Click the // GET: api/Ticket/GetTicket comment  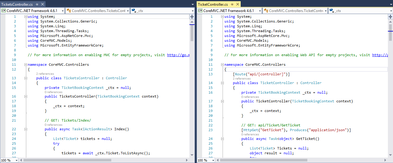click(271, 125)
